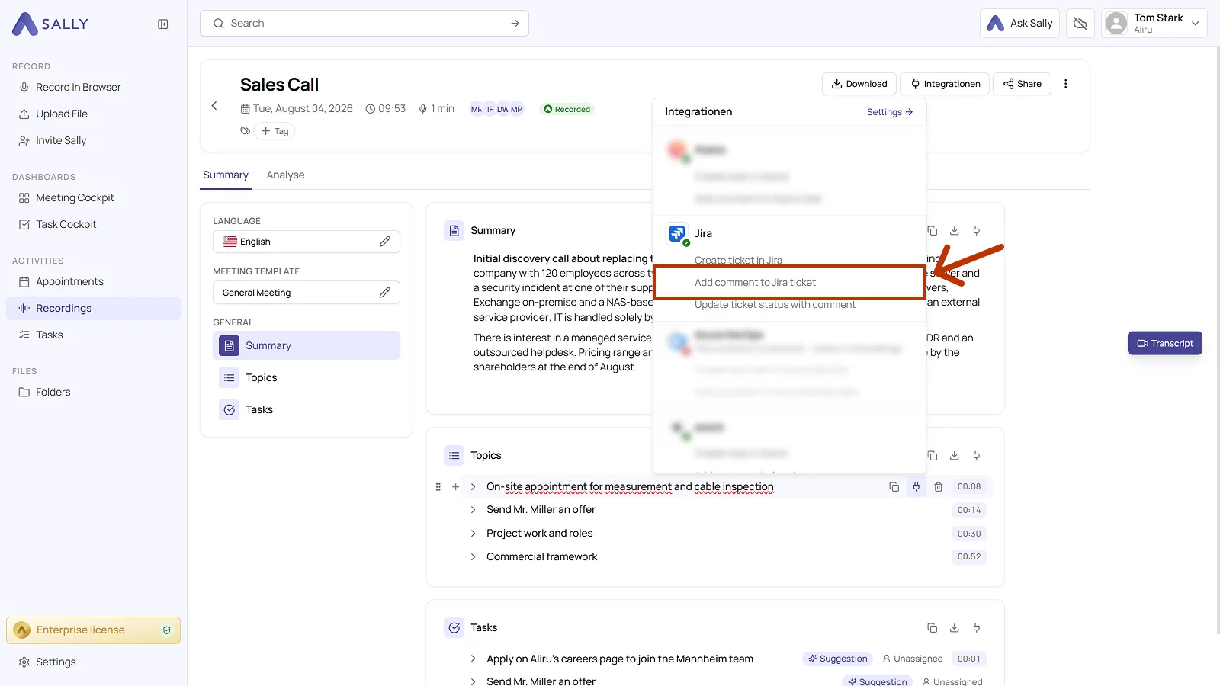
Task: Open Recordings in sidebar
Action: tap(93, 308)
